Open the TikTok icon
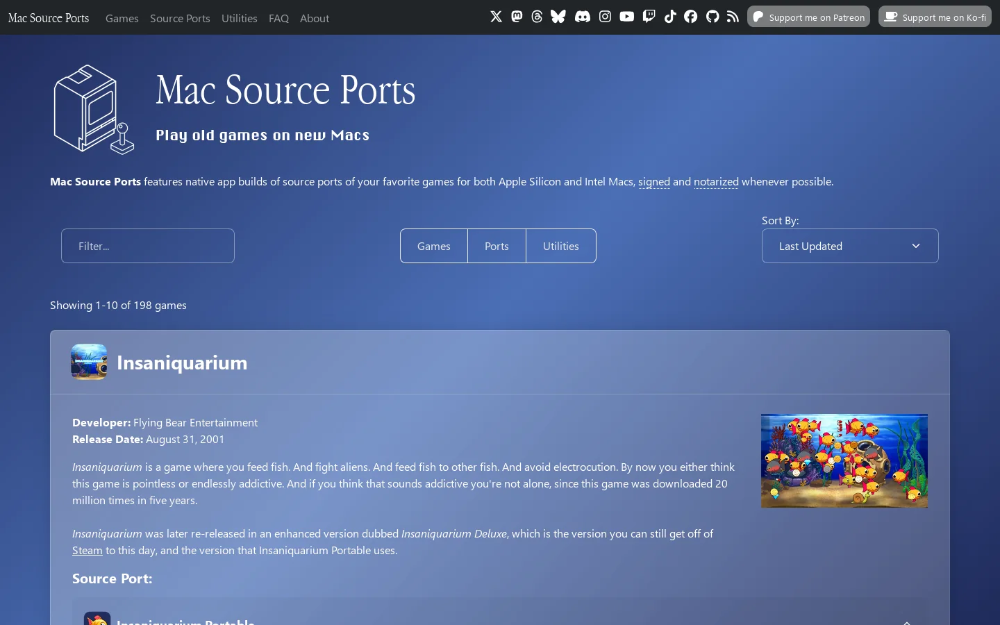The width and height of the screenshot is (1000, 625). [670, 17]
